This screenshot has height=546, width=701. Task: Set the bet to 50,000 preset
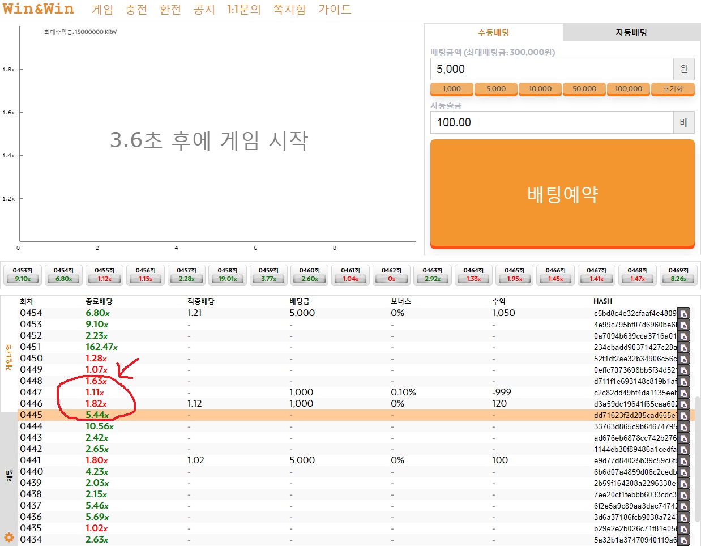pyautogui.click(x=584, y=89)
